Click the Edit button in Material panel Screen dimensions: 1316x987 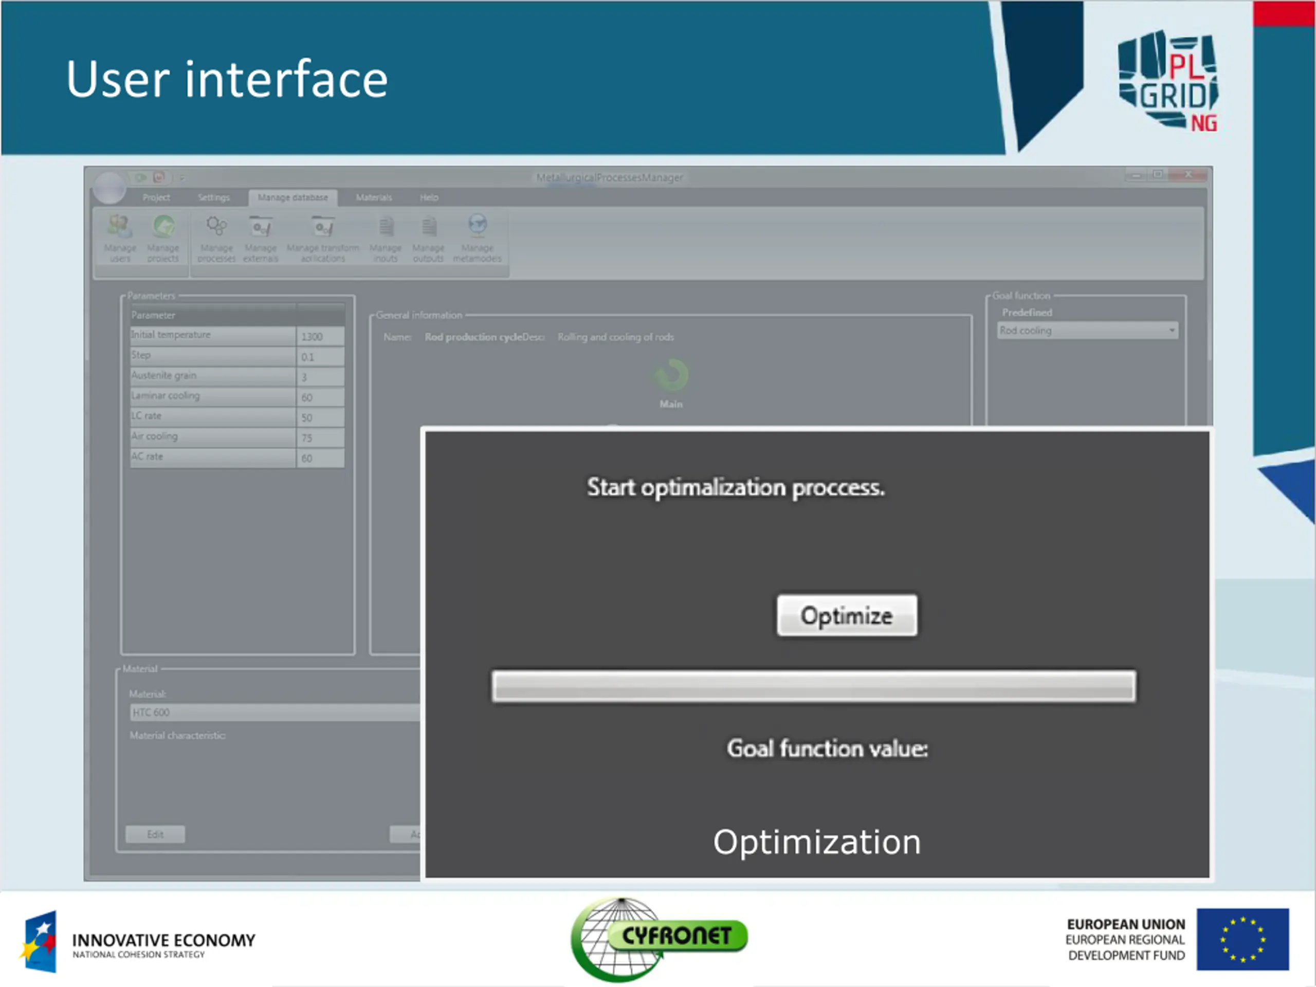tap(155, 834)
